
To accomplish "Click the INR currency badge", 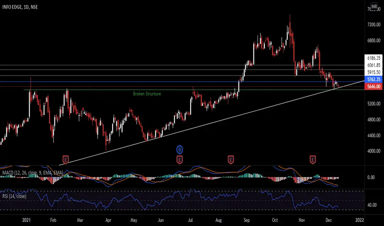I will coord(374,7).
